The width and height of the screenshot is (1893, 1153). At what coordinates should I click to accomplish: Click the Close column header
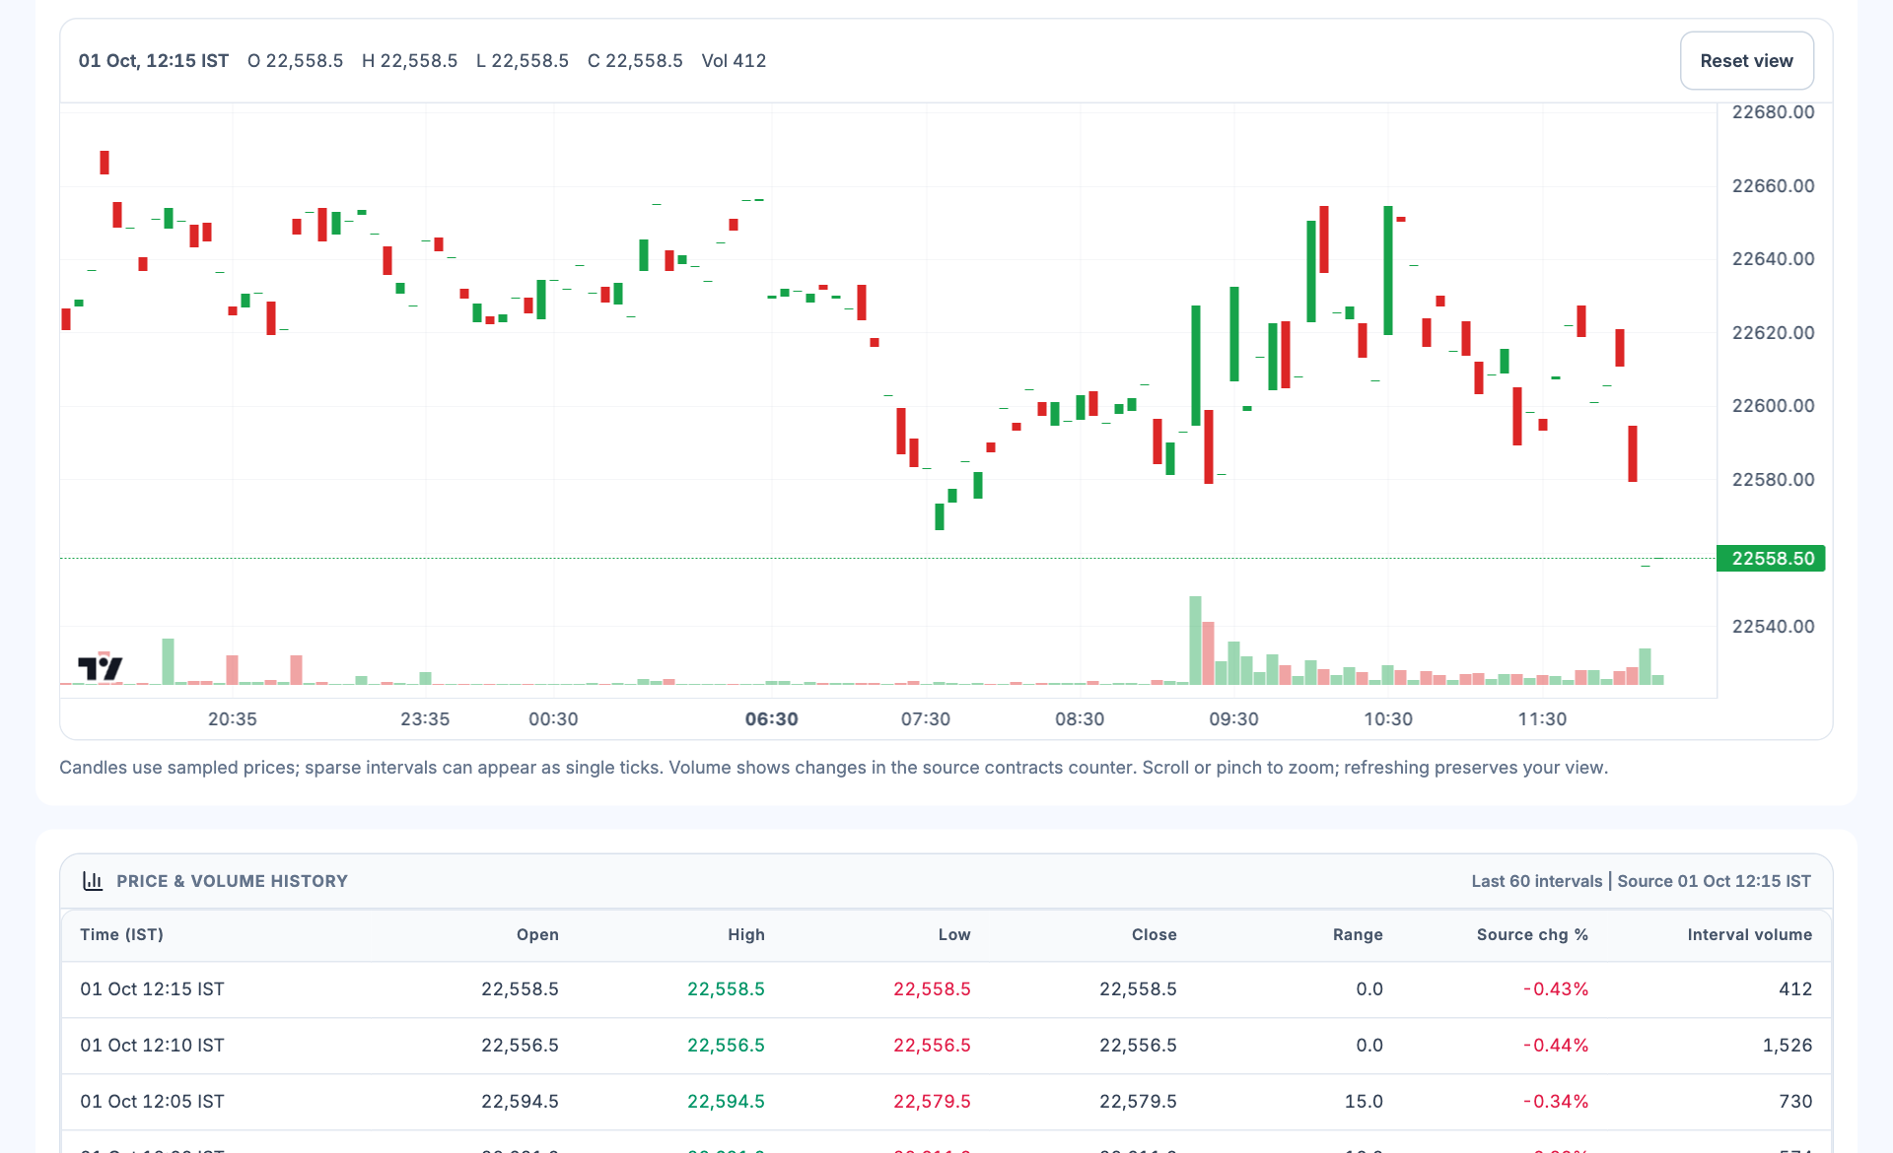point(1155,934)
